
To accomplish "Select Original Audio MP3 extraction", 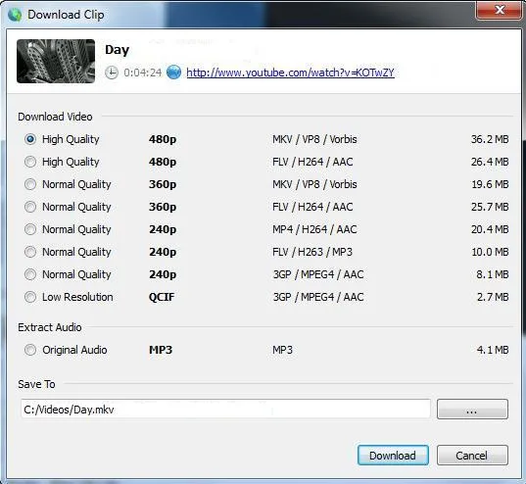I will [30, 350].
